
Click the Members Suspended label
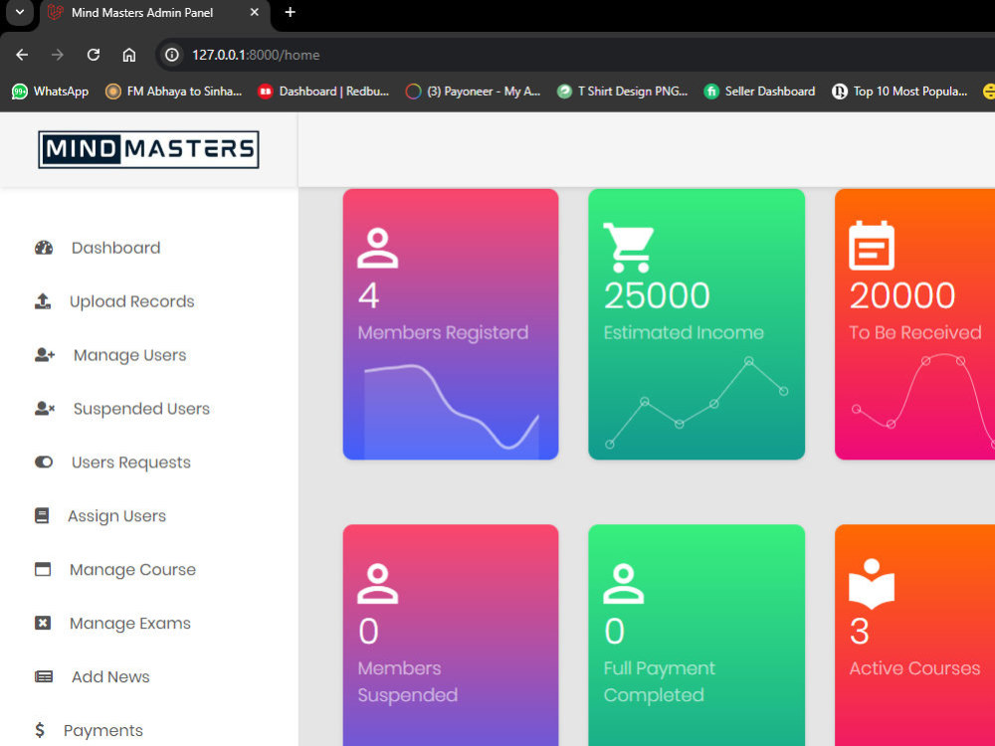[407, 681]
